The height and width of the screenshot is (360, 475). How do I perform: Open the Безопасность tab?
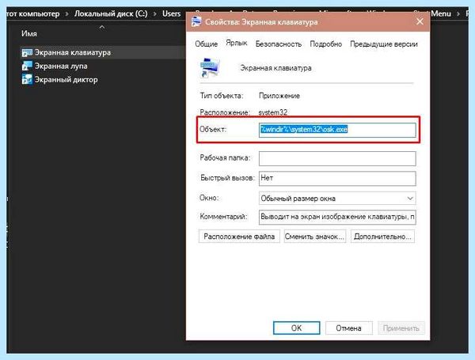click(279, 44)
